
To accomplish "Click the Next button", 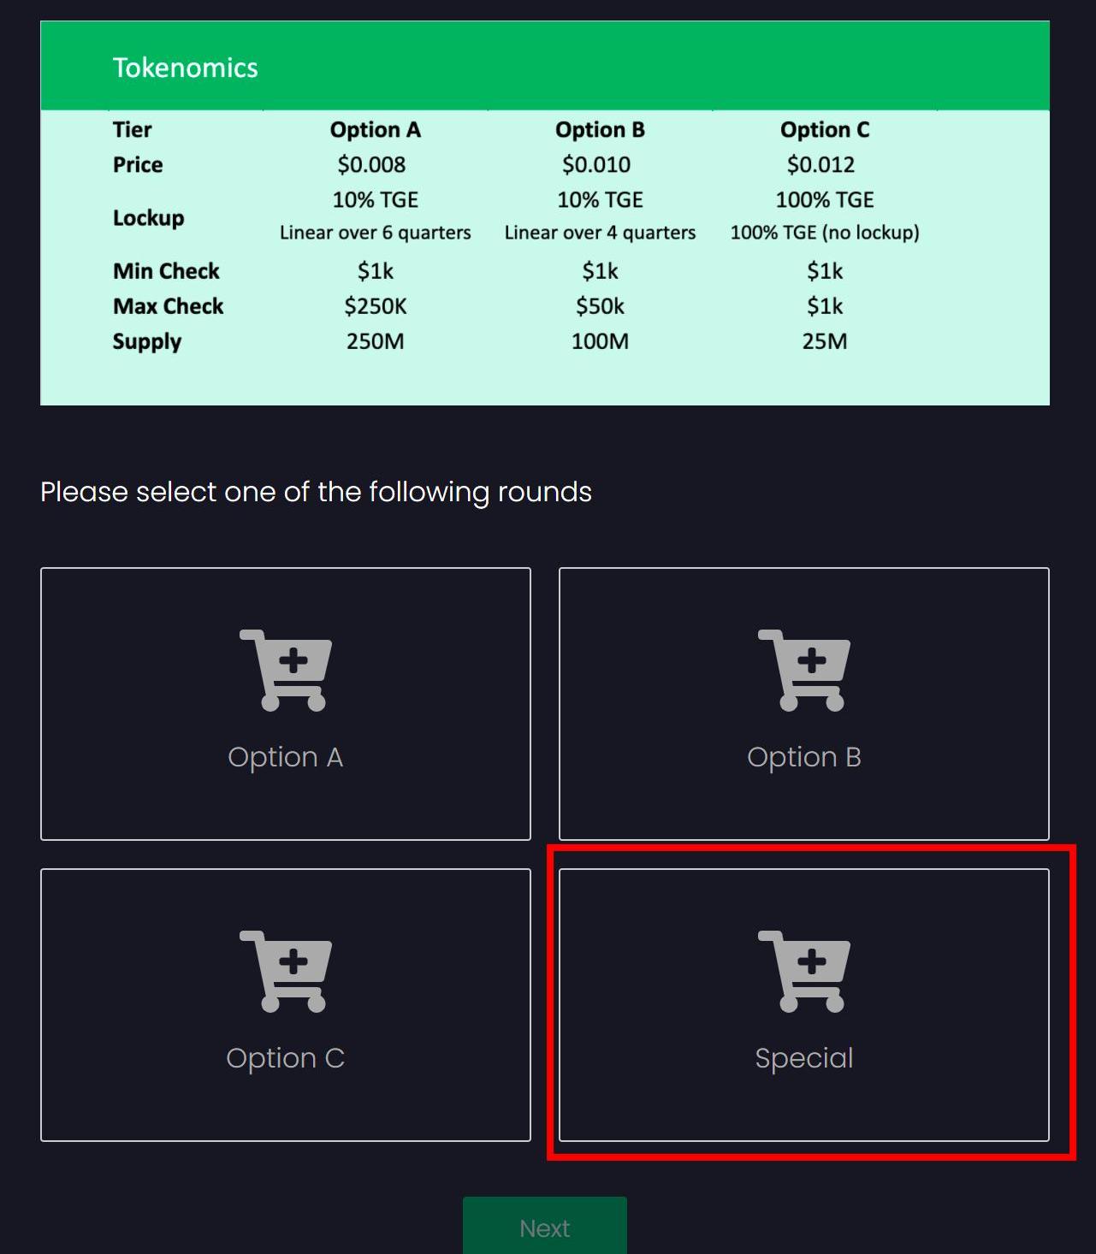I will click(x=545, y=1226).
